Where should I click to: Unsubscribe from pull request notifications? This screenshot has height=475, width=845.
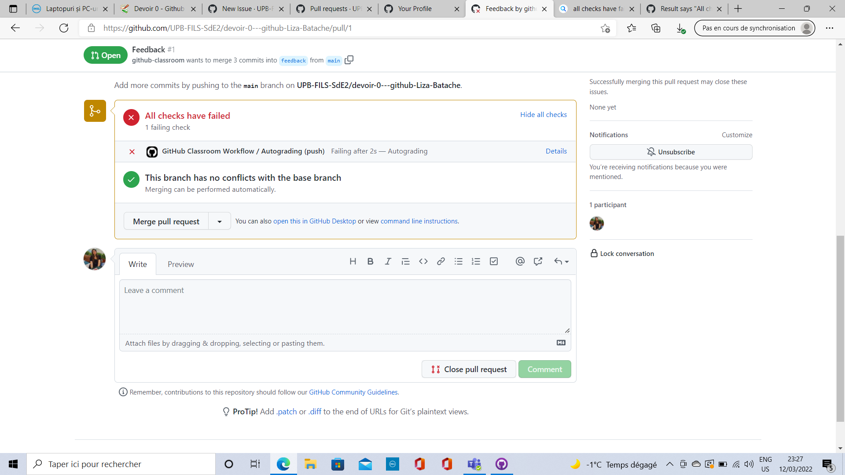(671, 152)
